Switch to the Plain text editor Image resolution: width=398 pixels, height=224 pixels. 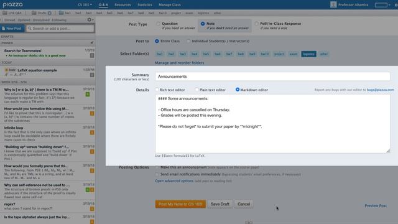[197, 90]
